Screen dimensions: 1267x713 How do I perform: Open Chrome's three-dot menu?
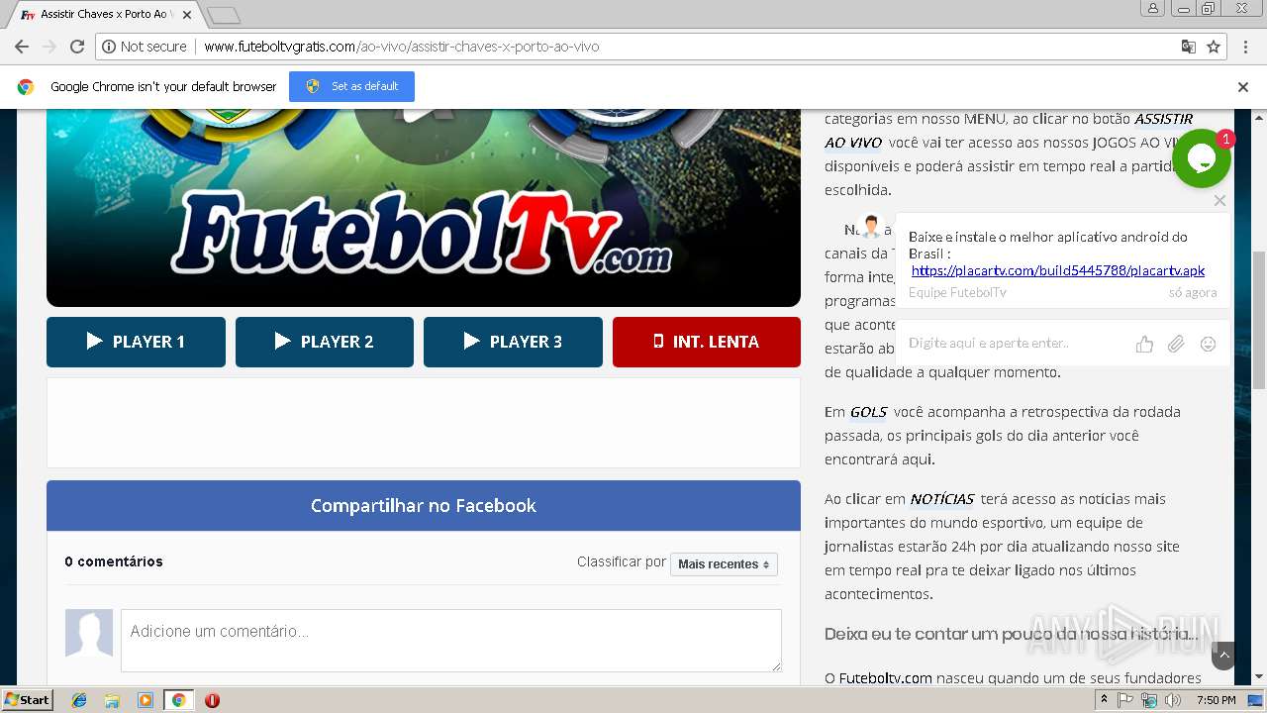click(1243, 47)
